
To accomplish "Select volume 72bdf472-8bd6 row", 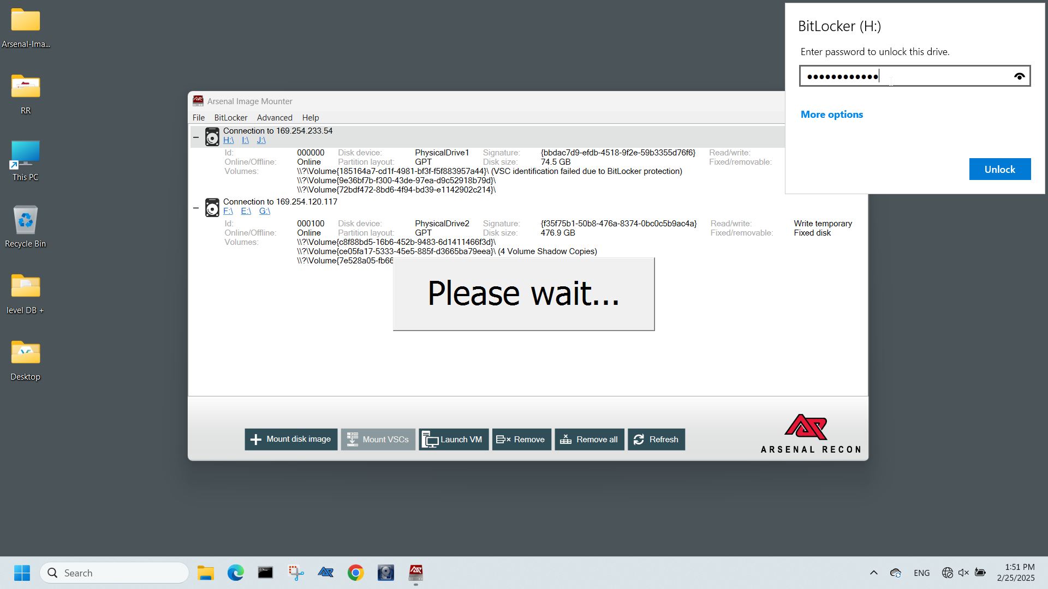I will pos(396,190).
